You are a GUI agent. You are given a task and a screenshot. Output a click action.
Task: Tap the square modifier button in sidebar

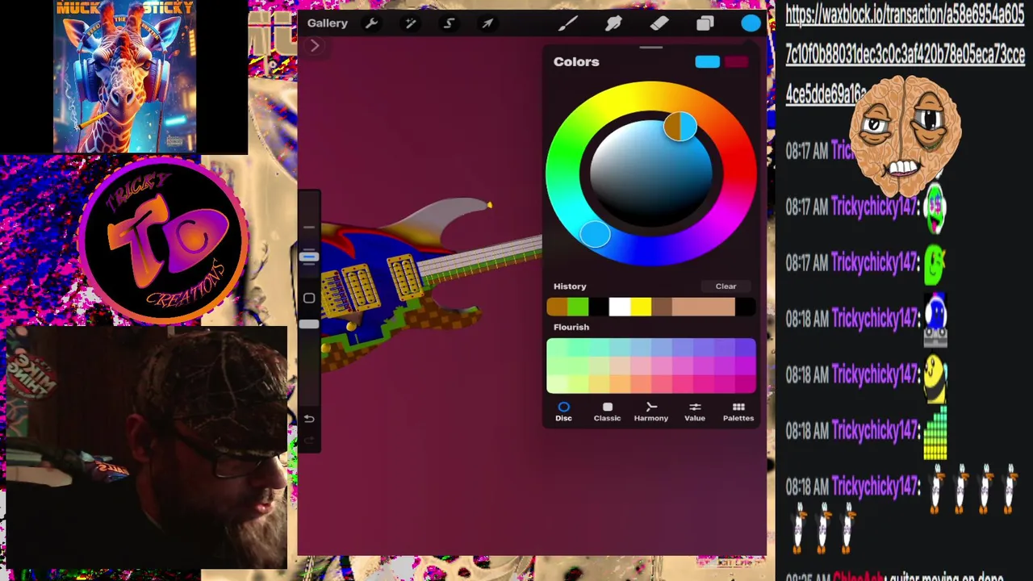(309, 298)
